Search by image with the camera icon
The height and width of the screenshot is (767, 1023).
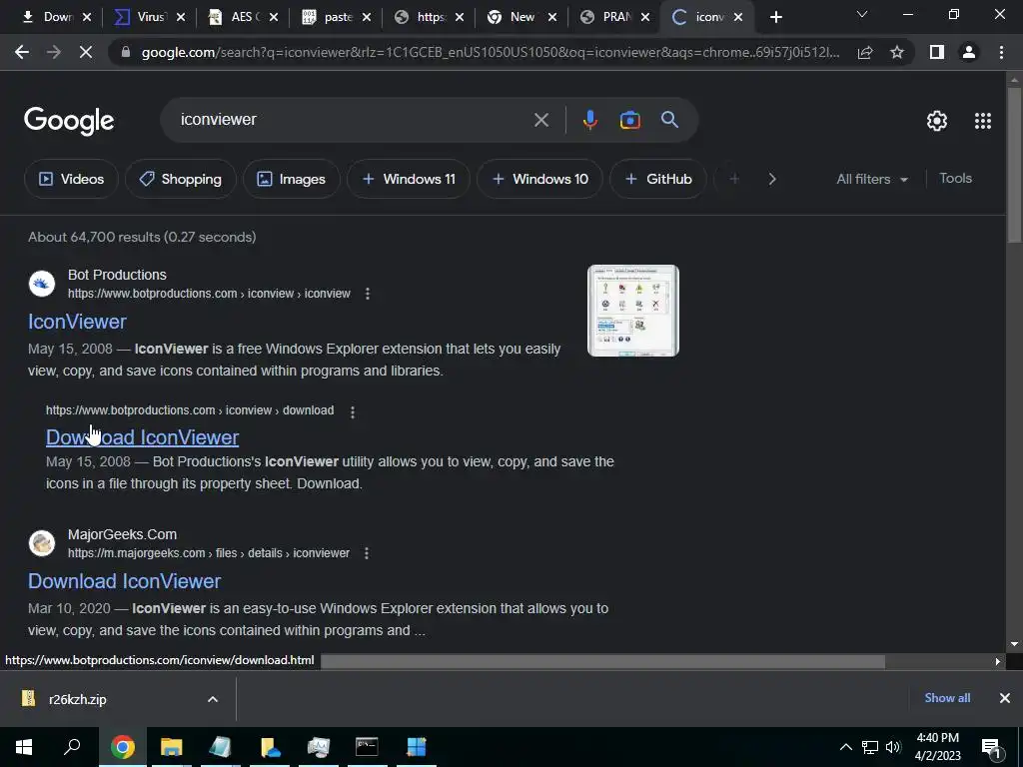pyautogui.click(x=630, y=120)
